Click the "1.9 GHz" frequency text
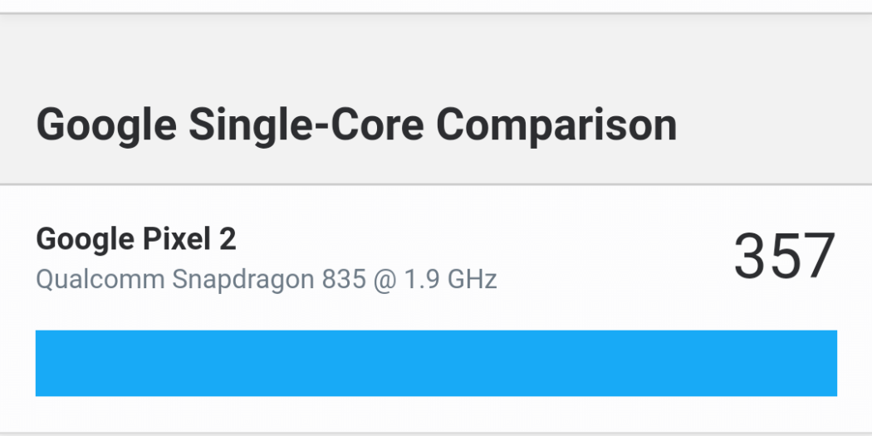The width and height of the screenshot is (872, 436). [x=449, y=279]
